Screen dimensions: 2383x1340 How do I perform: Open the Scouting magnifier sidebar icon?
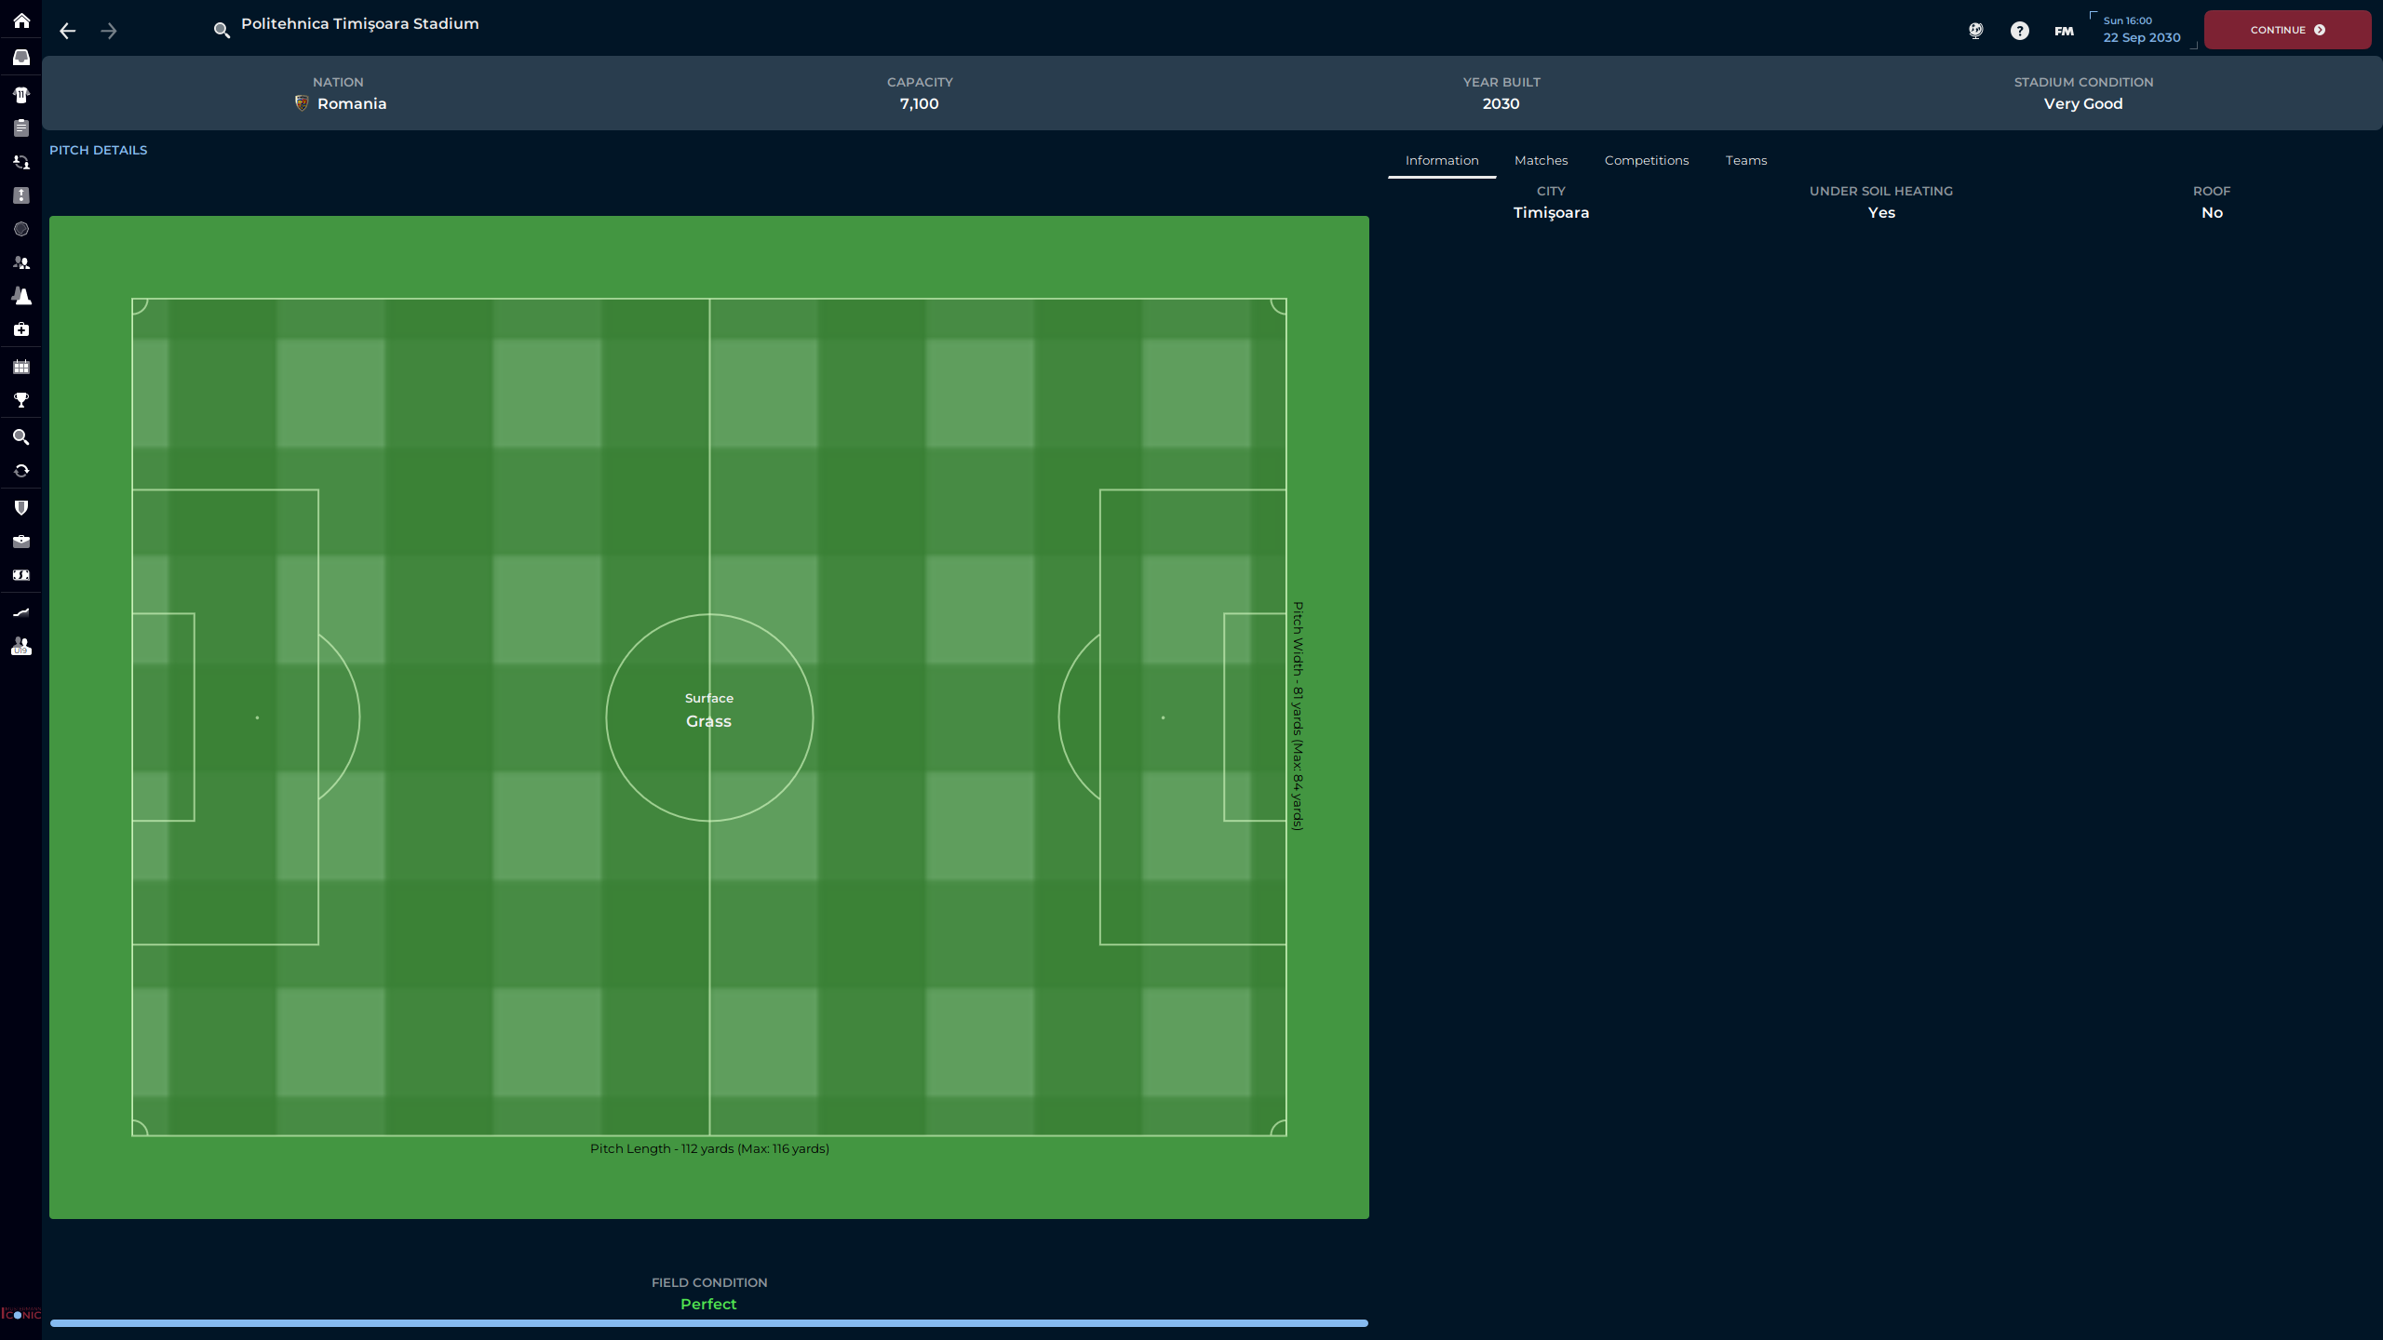20,436
